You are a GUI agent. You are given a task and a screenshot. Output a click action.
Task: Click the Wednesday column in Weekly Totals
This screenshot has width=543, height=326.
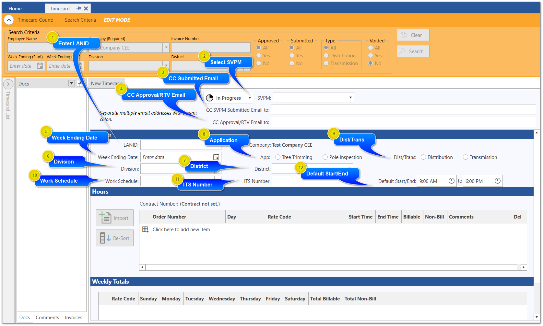click(x=222, y=299)
